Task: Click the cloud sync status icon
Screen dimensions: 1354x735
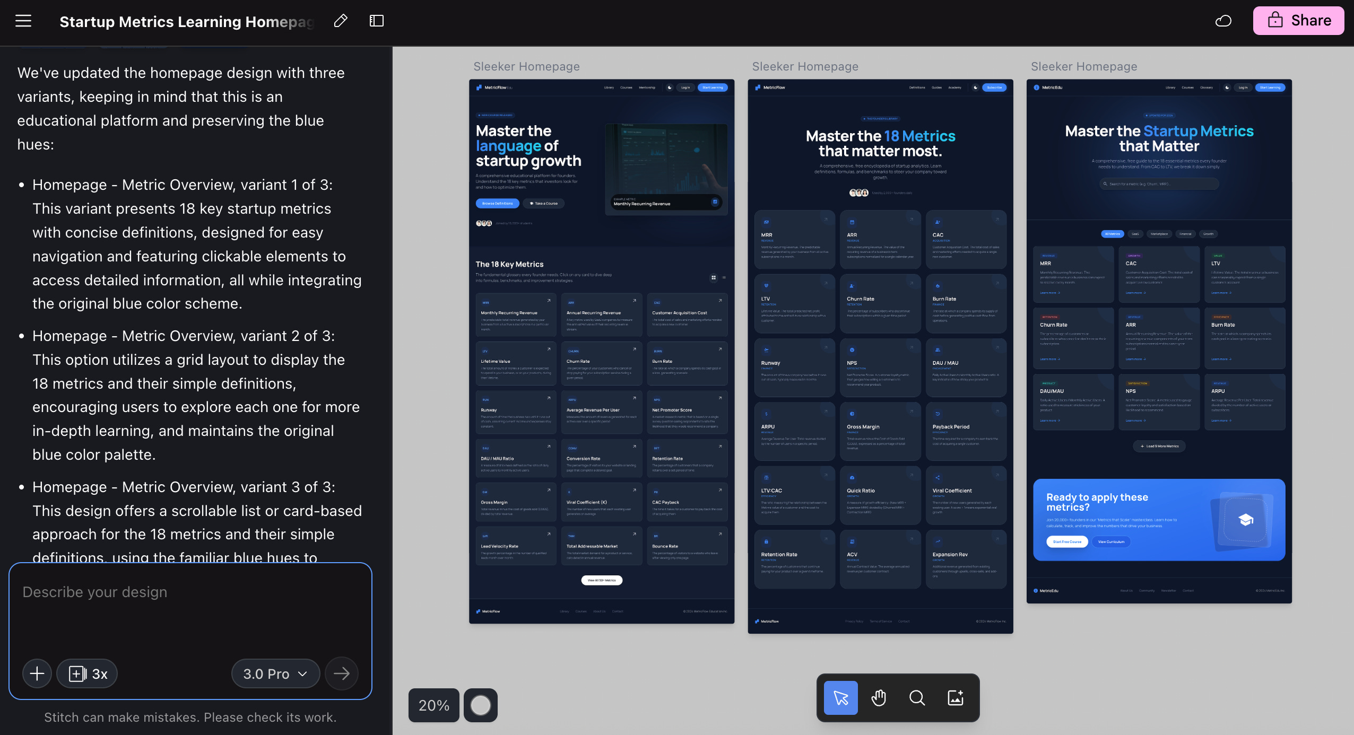Action: [x=1223, y=21]
